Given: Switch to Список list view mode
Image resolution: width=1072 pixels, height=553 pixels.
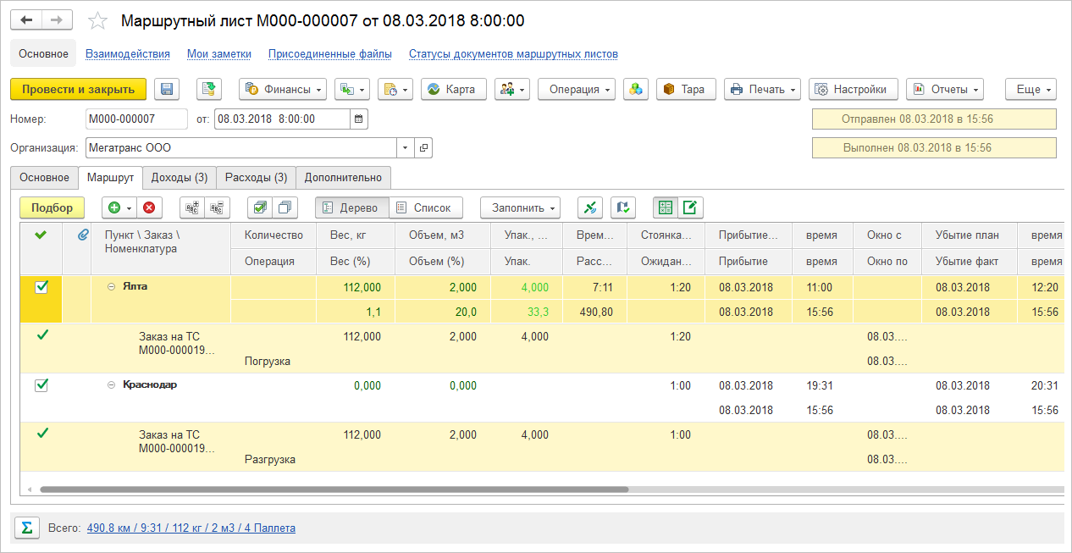Looking at the screenshot, I should click(425, 207).
